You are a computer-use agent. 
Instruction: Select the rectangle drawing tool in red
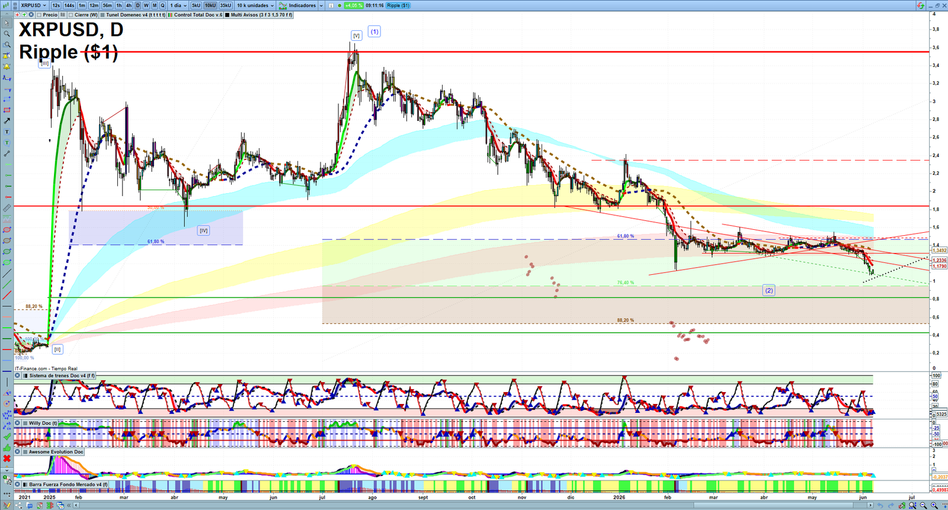(x=7, y=110)
